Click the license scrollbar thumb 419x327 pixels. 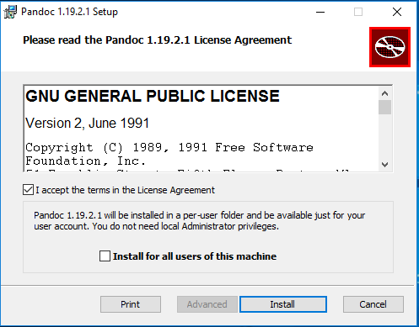[x=384, y=108]
